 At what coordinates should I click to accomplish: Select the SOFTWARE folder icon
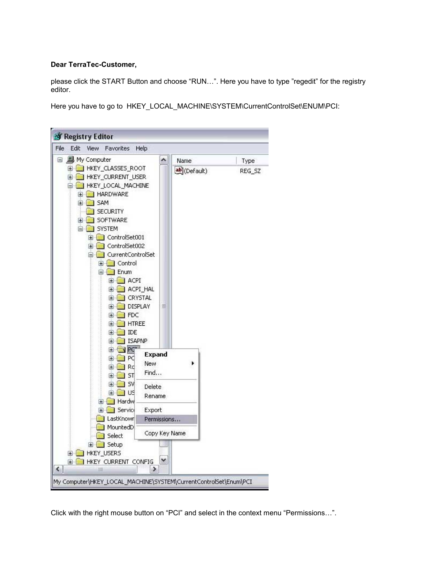(x=90, y=220)
